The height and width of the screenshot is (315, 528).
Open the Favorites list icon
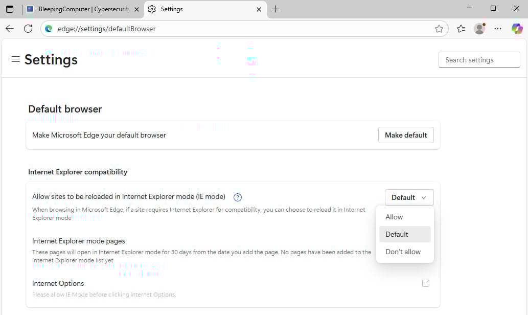click(x=461, y=29)
